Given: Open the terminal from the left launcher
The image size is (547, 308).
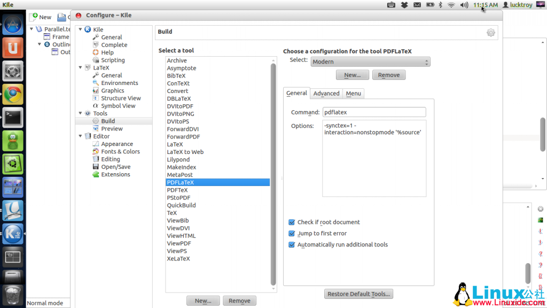Looking at the screenshot, I should point(12,118).
